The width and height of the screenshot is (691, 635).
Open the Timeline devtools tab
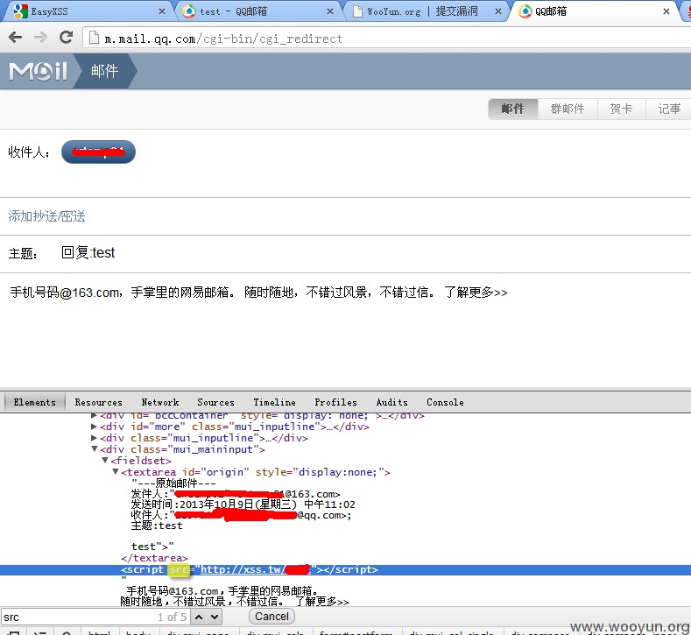click(x=274, y=402)
